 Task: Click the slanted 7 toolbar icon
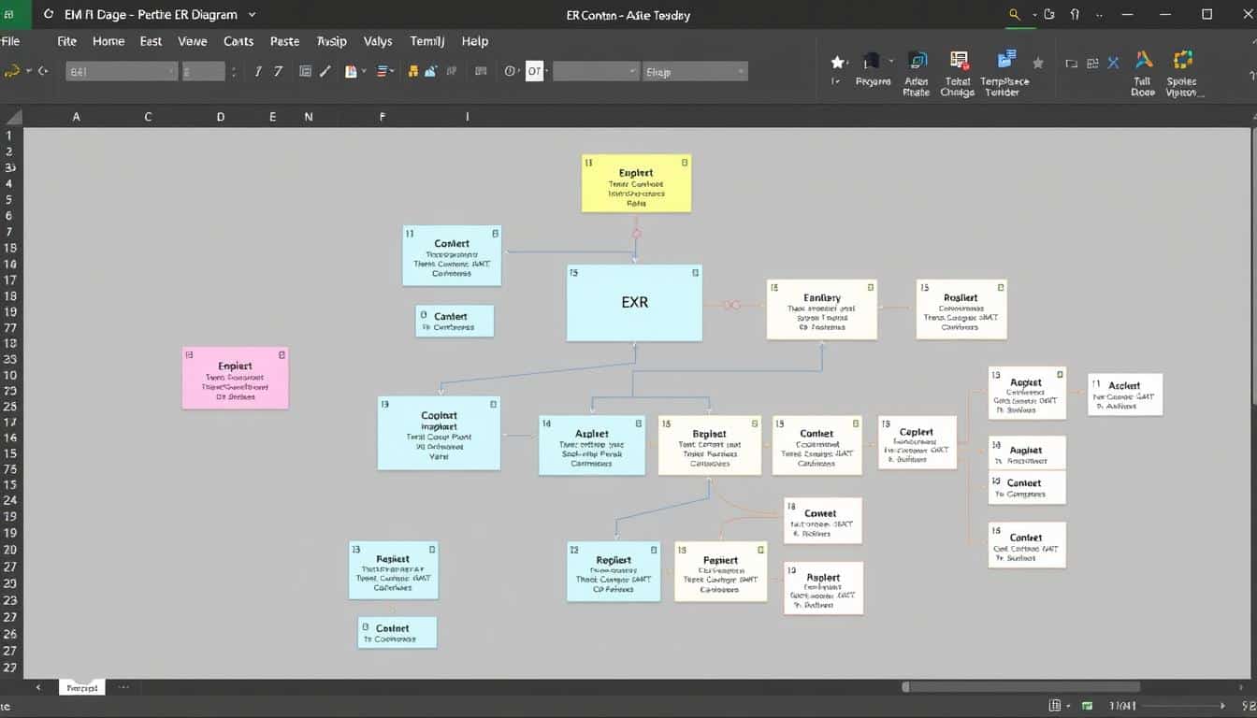279,71
